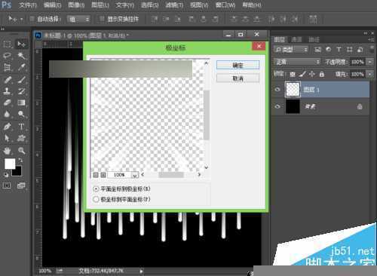Select the Horizontal Type tool

coord(21,127)
